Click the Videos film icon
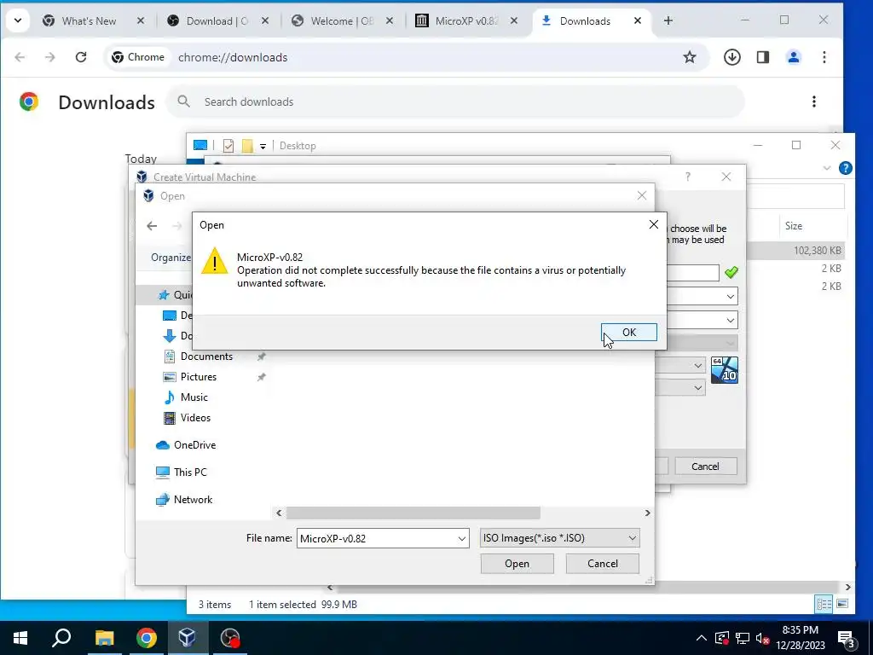This screenshot has width=873, height=655. (170, 418)
